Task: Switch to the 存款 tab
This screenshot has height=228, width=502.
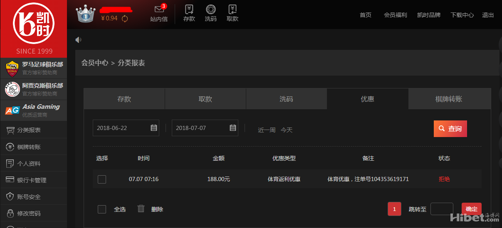Action: 124,99
